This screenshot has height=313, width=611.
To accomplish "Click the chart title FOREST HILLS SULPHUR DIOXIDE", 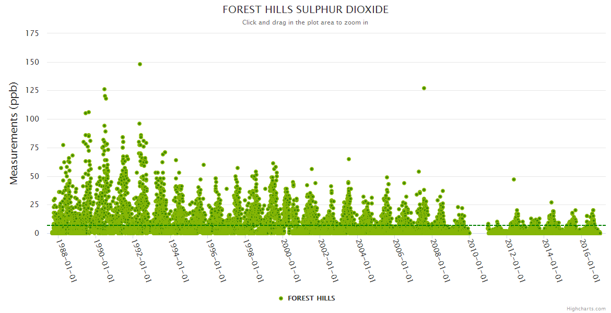I will [305, 10].
